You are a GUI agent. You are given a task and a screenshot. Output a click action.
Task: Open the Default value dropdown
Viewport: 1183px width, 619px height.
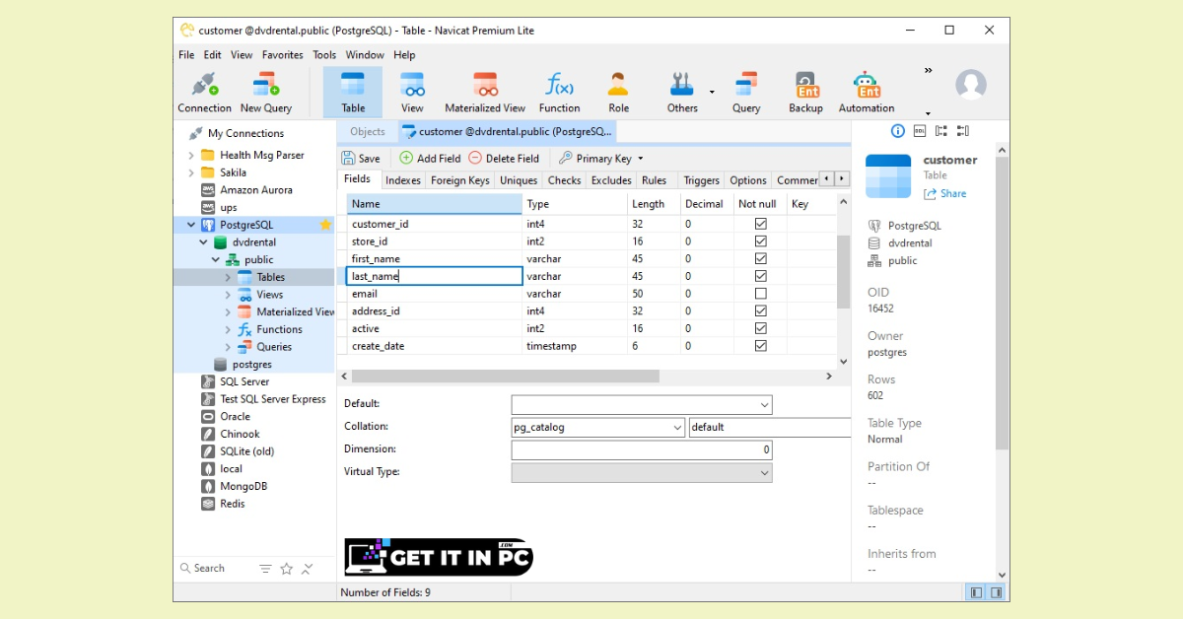[764, 405]
